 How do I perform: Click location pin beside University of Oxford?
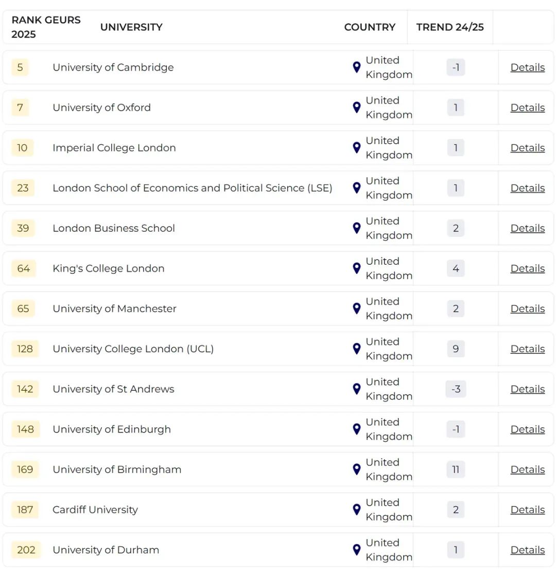click(x=356, y=108)
